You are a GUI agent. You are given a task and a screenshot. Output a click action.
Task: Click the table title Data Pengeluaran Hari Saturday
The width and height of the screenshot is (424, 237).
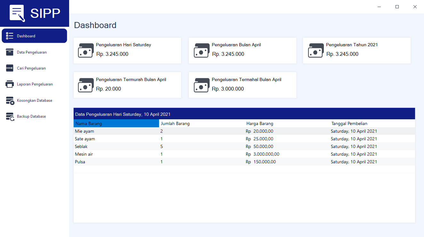[123, 114]
